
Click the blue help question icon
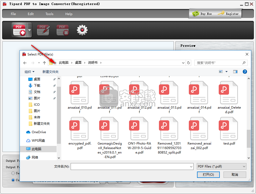click(x=245, y=72)
